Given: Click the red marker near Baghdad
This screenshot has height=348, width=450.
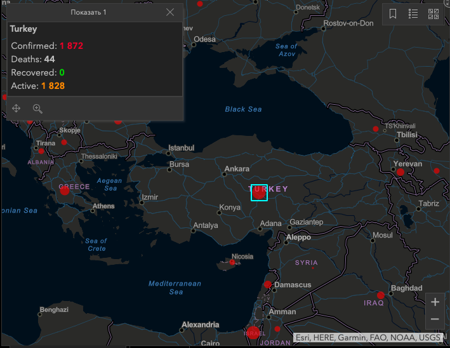Looking at the screenshot, I should (x=381, y=295).
